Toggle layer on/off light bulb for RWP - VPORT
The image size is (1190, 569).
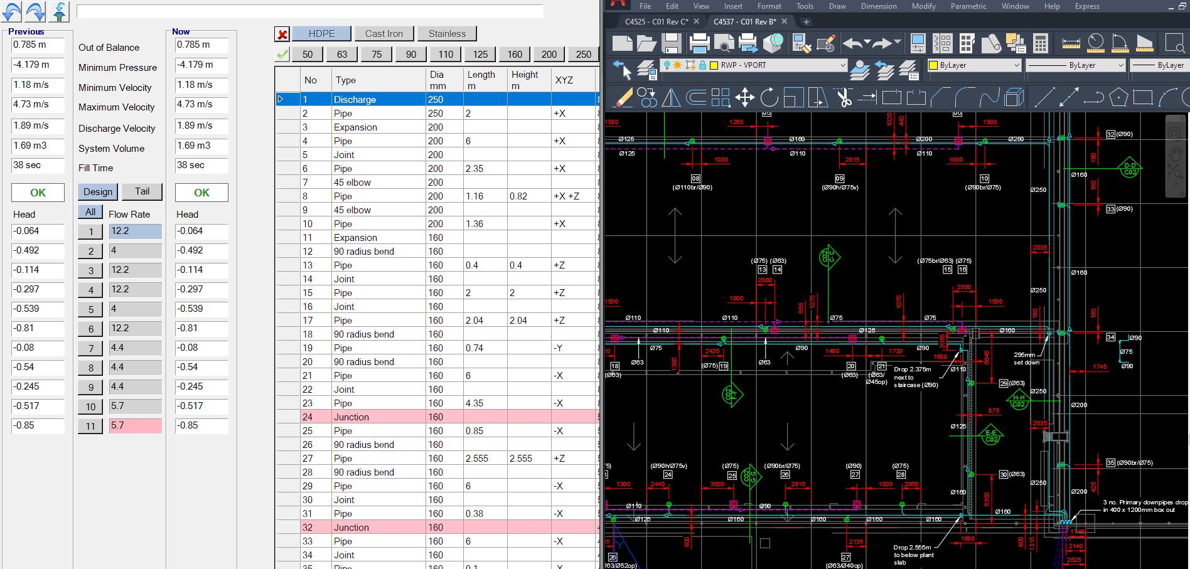click(667, 65)
